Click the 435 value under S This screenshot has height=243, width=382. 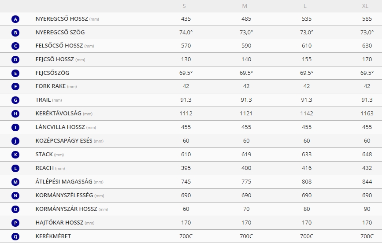tap(186, 19)
